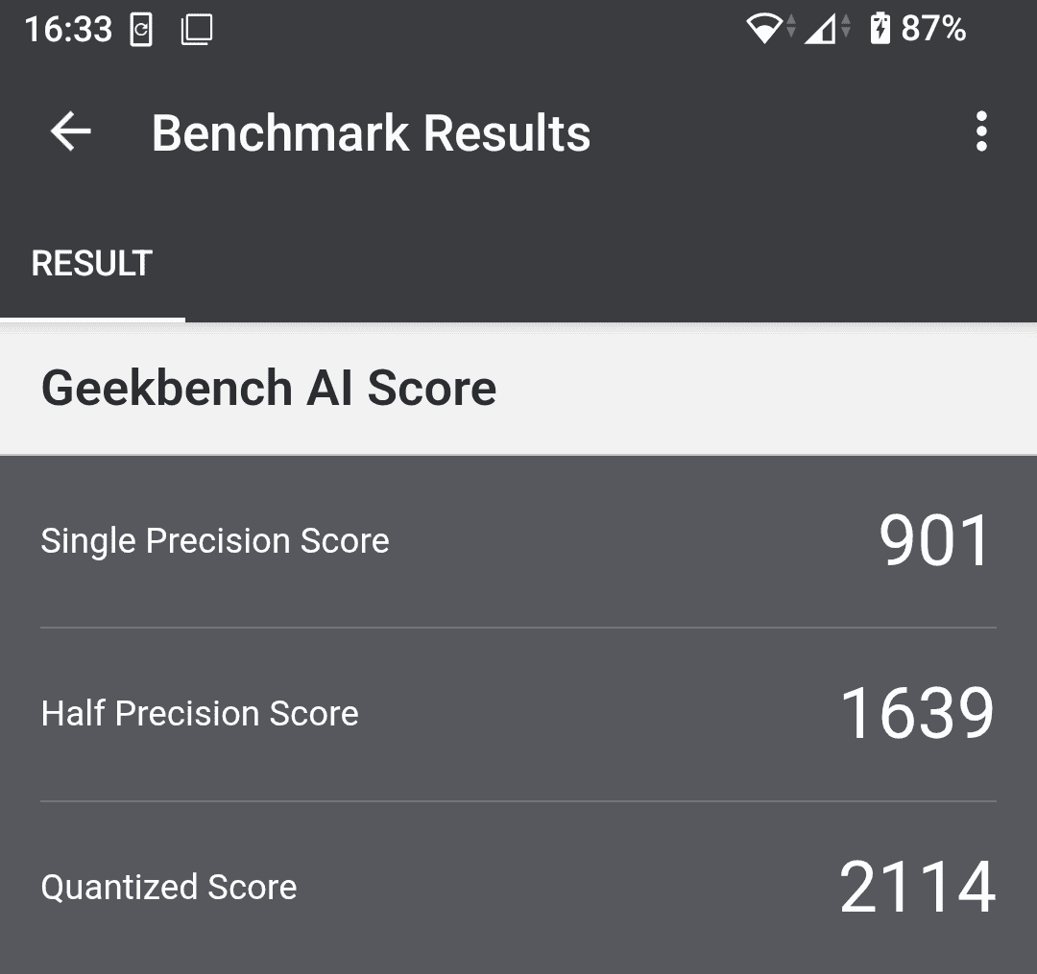Tap the Wi-Fi status icon

pyautogui.click(x=763, y=29)
